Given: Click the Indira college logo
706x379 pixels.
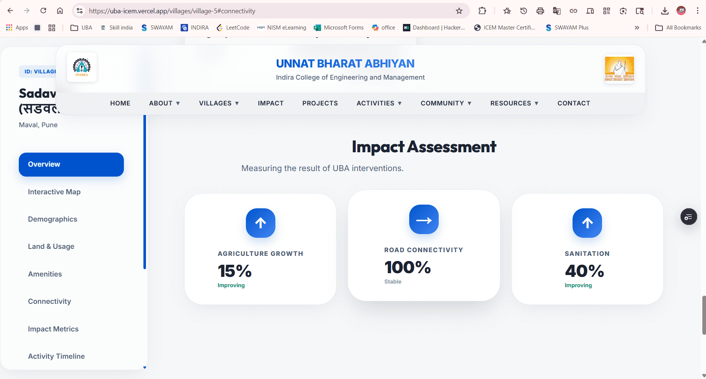Looking at the screenshot, I should (x=82, y=67).
